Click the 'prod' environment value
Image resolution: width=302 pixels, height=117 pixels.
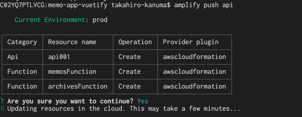(100, 20)
